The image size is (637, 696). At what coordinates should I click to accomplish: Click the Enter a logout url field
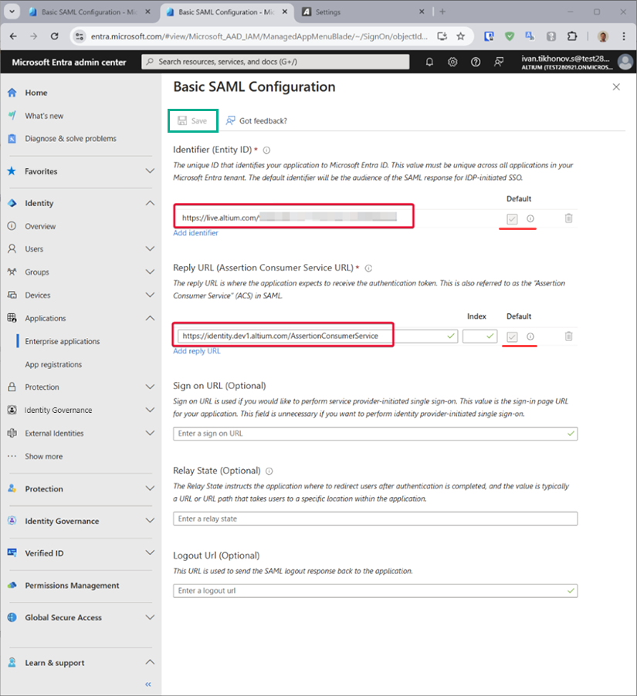375,591
